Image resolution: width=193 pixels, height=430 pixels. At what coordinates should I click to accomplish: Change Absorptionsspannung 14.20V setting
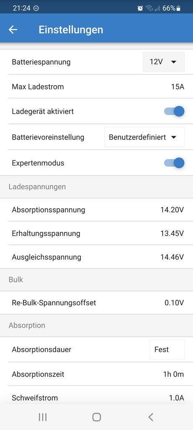tap(96, 210)
